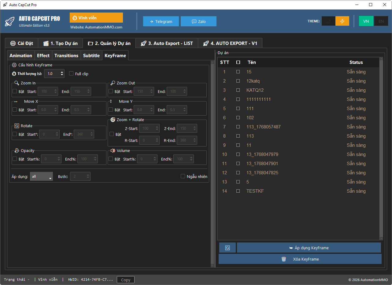Click the Opacity Start% value field
The height and width of the screenshot is (285, 392).
51,159
